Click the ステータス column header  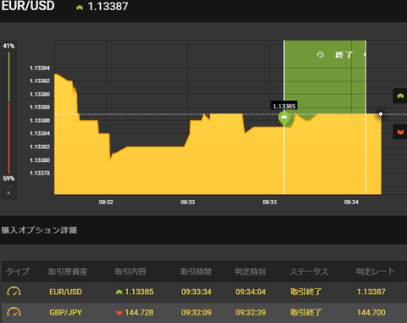point(309,271)
